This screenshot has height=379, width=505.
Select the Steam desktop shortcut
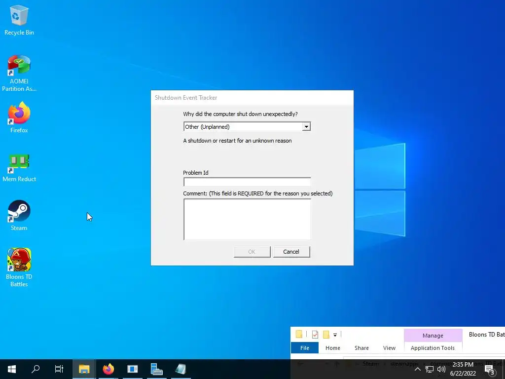(19, 215)
